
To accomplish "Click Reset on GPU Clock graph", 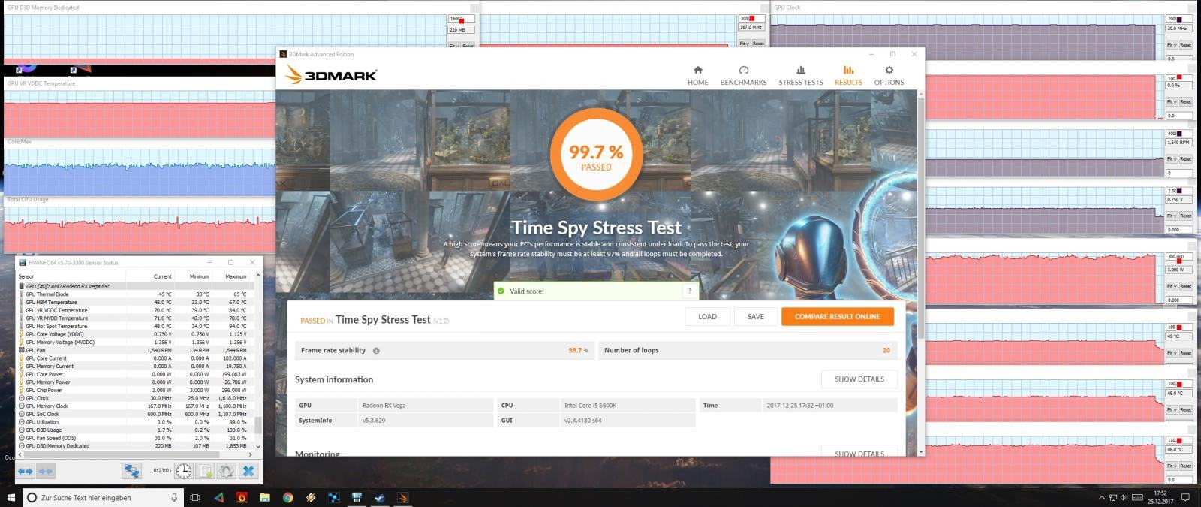I will (x=1185, y=45).
